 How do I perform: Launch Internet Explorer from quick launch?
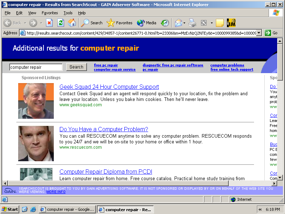click(33, 209)
